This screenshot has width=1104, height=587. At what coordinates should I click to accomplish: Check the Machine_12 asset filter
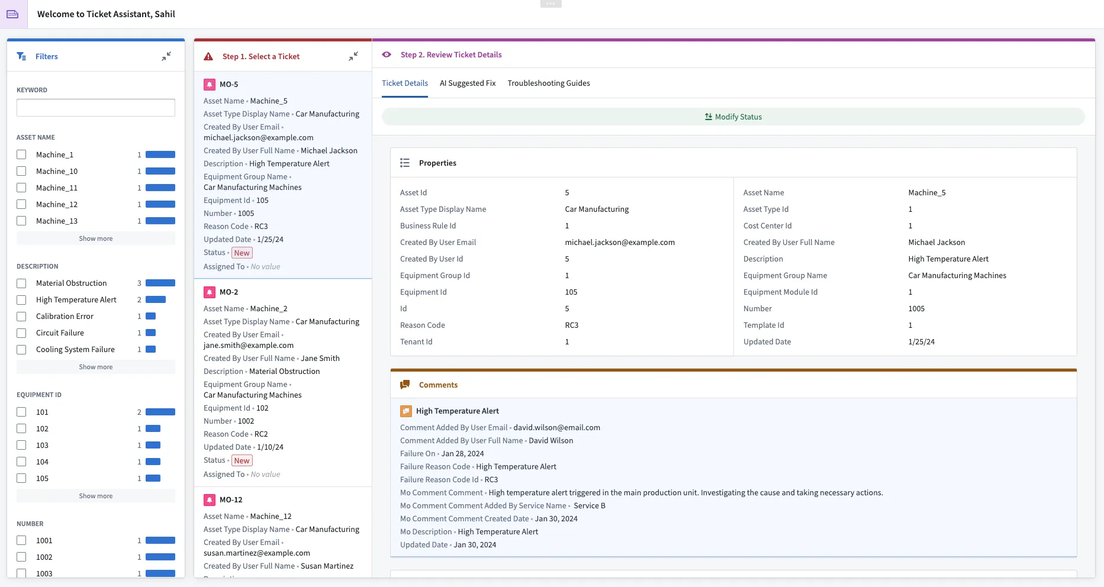[x=21, y=204]
